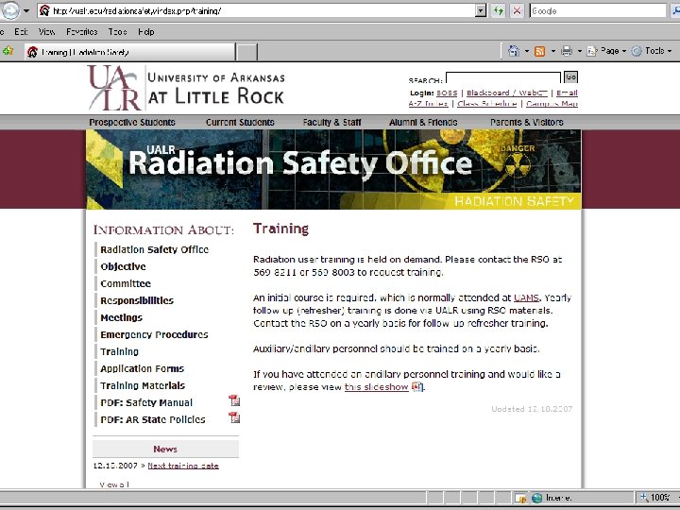The image size is (680, 510).
Task: Go to Parents & Visitors section
Action: click(x=526, y=122)
